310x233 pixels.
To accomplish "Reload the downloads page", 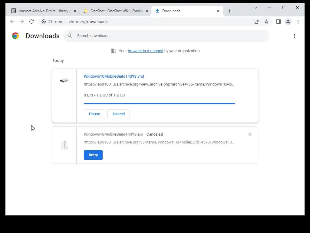I will click(31, 22).
